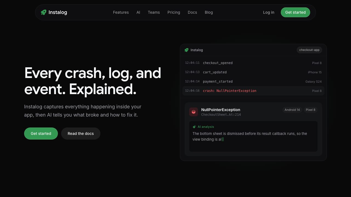Click the Pixel 8 tag on crash card
This screenshot has width=351, height=197.
pos(310,110)
